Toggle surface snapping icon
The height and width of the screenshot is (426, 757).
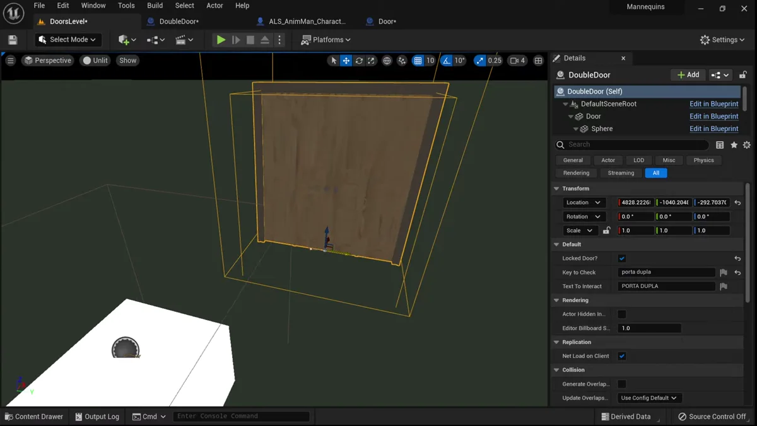pos(402,60)
